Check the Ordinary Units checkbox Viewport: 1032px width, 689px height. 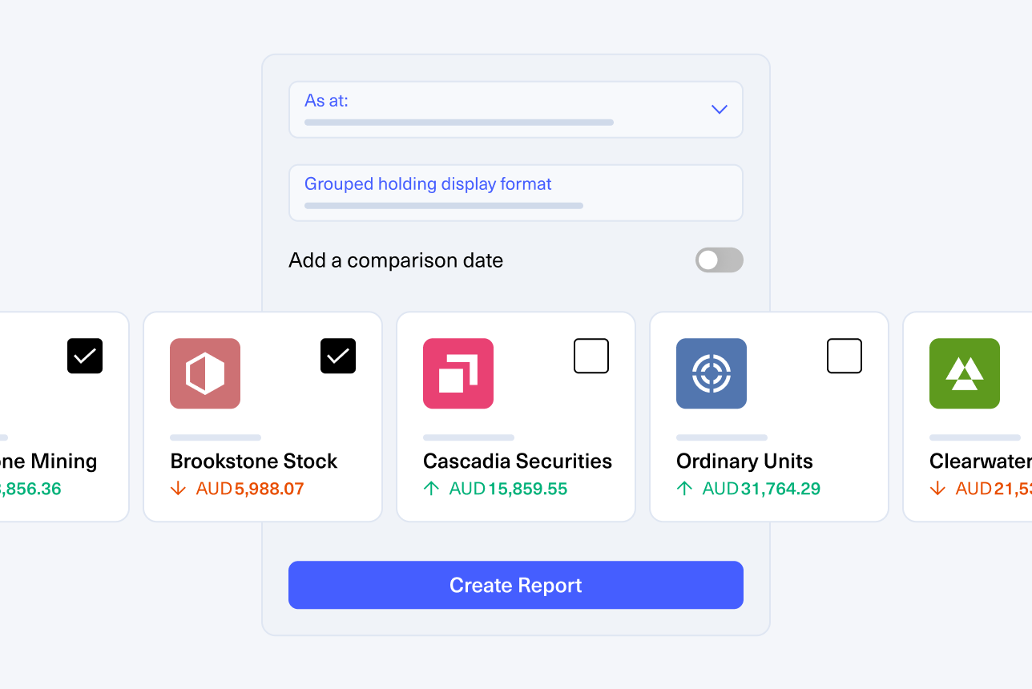click(x=845, y=356)
